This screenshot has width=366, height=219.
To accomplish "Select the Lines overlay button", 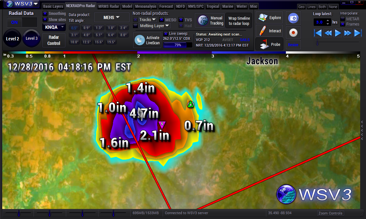I will click(311, 7).
